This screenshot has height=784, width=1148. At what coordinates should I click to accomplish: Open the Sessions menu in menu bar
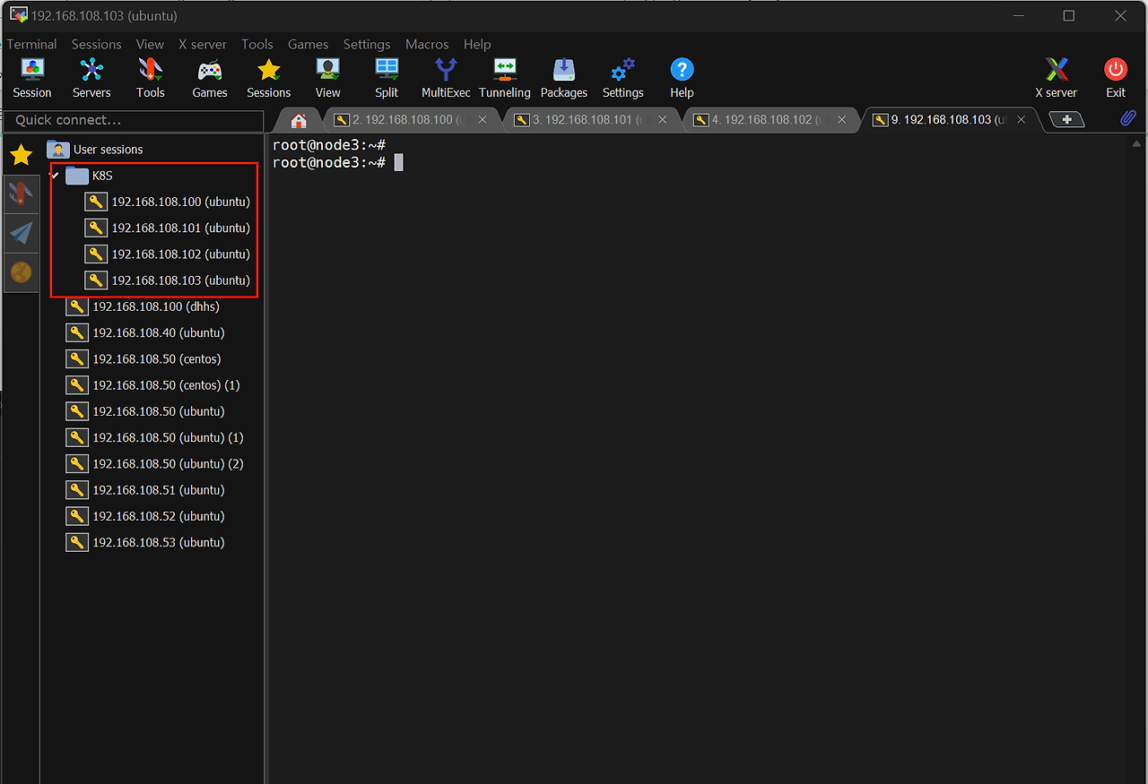pos(96,44)
